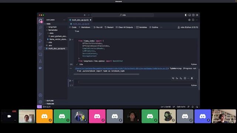237x133 pixels.
Task: Open the Search view in activity bar
Action: [x=40, y=27]
